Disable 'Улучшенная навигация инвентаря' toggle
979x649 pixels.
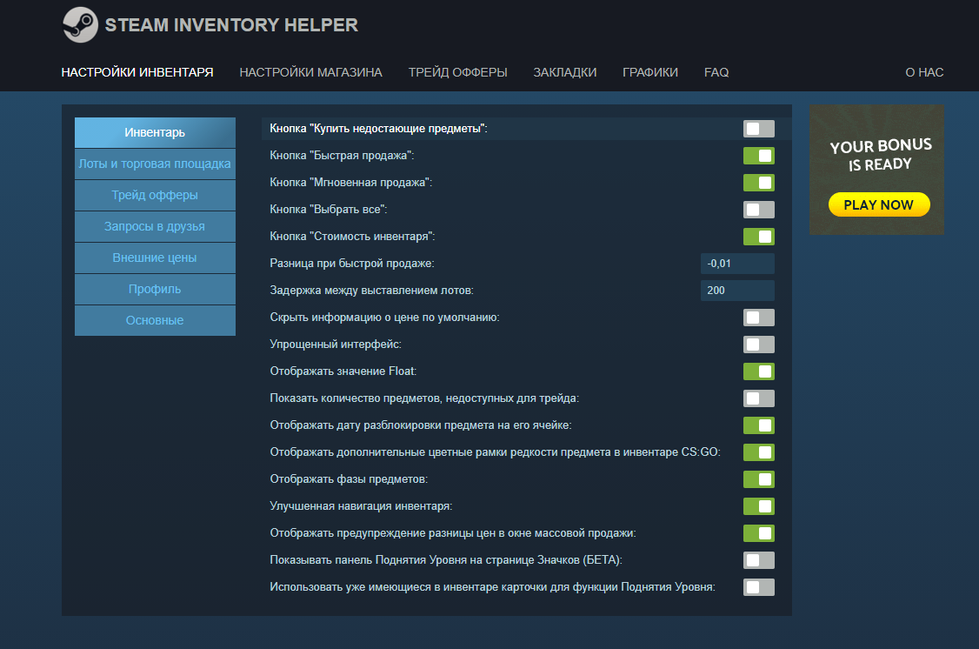click(759, 506)
